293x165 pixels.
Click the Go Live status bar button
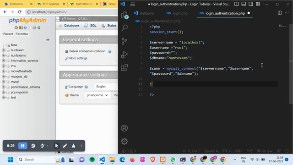click(265, 151)
